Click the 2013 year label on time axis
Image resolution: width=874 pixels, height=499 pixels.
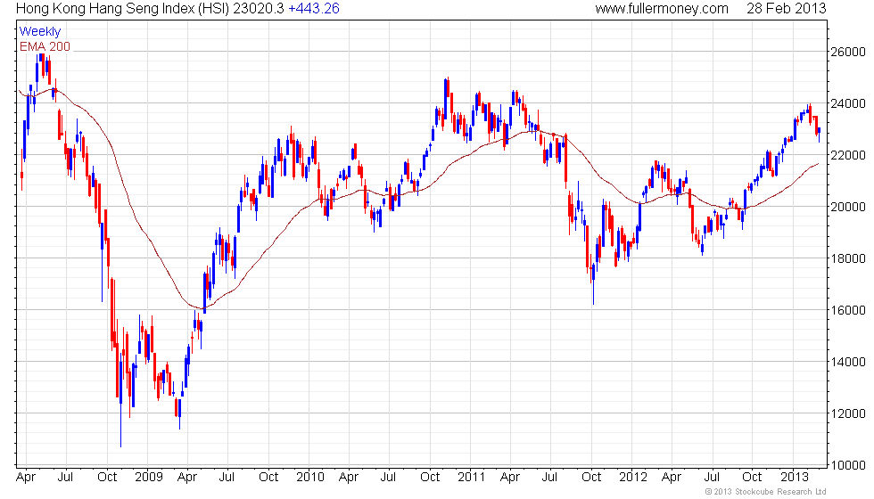(795, 477)
